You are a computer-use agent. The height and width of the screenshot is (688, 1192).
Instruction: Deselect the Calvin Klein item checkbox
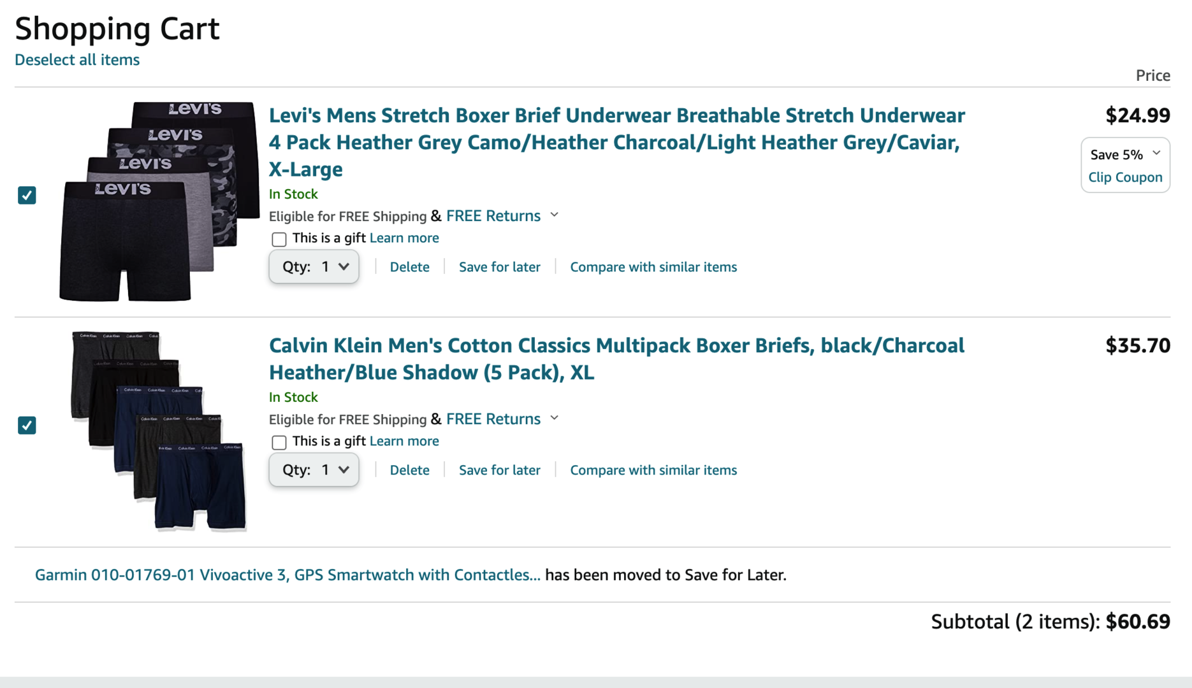pos(27,425)
